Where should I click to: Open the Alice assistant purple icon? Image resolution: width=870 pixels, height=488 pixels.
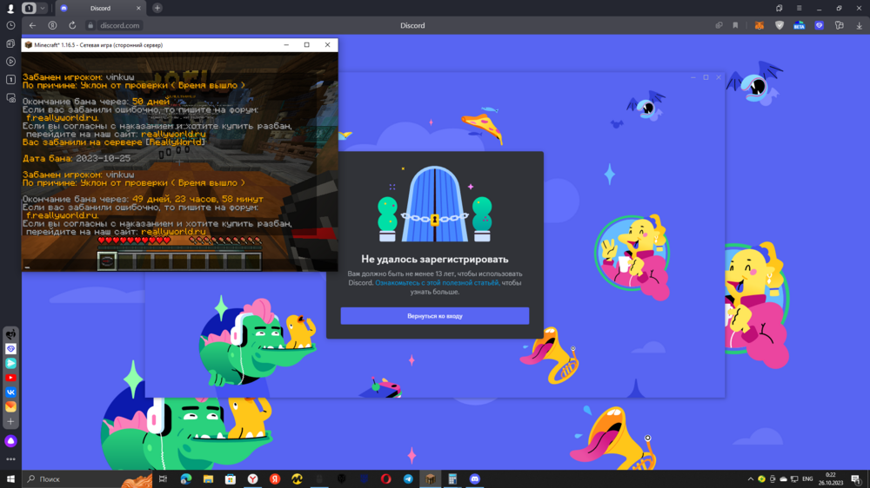pyautogui.click(x=10, y=441)
